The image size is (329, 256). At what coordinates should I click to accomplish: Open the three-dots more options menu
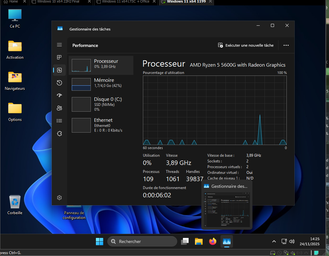pyautogui.click(x=286, y=45)
